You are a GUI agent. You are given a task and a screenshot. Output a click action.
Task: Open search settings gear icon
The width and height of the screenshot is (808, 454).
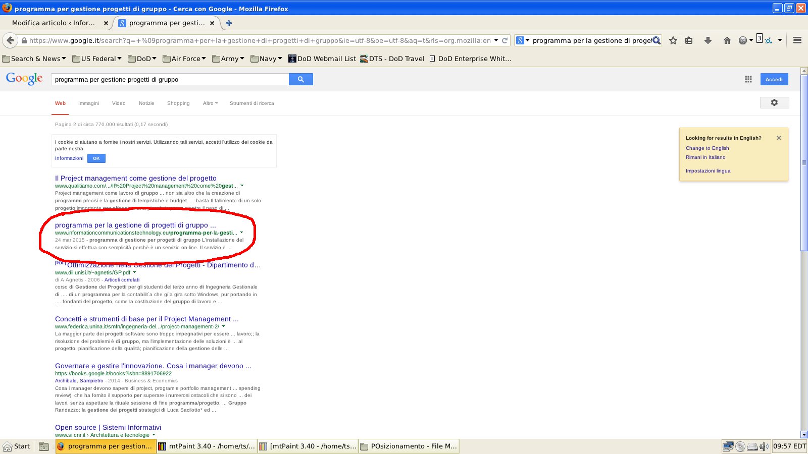click(x=774, y=102)
